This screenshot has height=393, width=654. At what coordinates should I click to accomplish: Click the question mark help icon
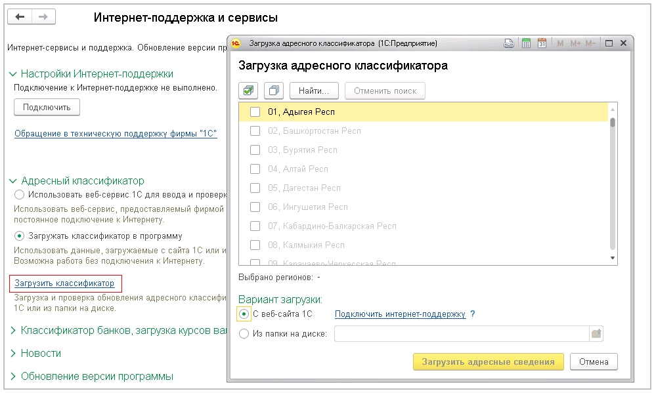click(x=472, y=314)
